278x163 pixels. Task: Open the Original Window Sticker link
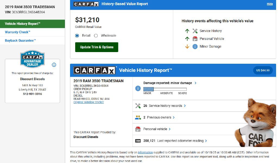point(89,102)
